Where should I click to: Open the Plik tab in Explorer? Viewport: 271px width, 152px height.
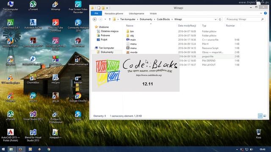96,14
